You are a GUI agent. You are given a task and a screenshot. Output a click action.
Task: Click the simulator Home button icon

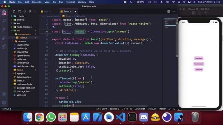click(x=200, y=13)
